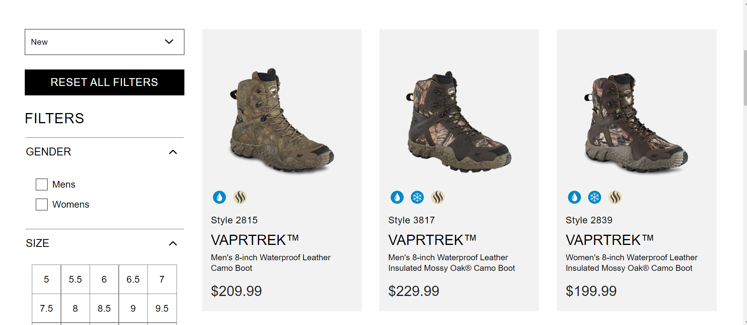This screenshot has width=747, height=325.
Task: Click the waterproof droplet icon on Style 2815
Action: 220,197
